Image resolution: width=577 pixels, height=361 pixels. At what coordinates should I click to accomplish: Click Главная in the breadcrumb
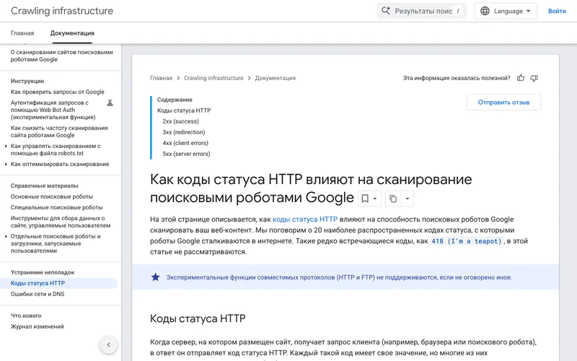pyautogui.click(x=161, y=78)
